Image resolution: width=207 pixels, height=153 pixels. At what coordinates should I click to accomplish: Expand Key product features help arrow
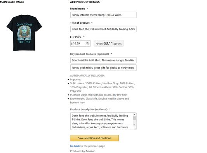tap(111, 54)
